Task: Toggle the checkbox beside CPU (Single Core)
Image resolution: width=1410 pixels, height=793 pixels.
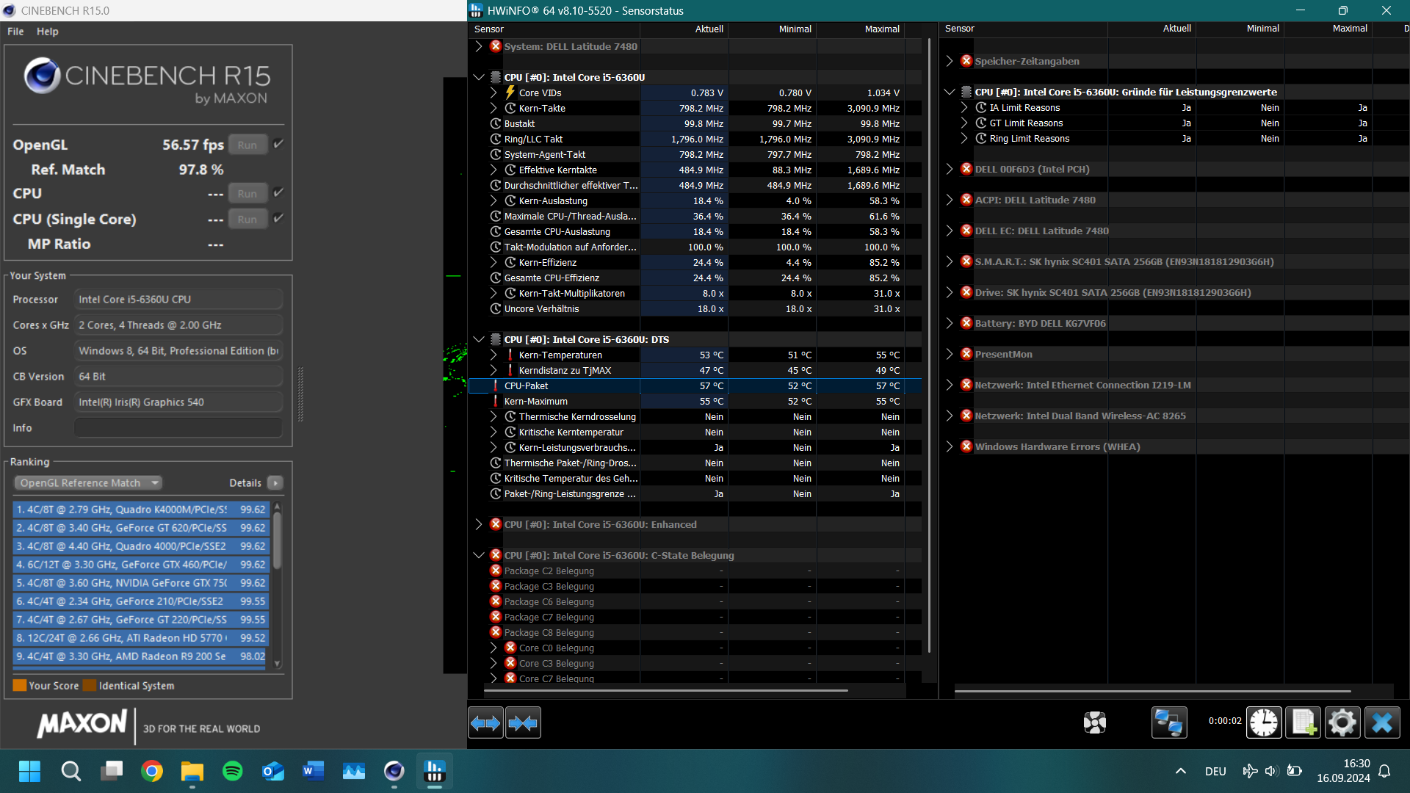Action: tap(278, 217)
